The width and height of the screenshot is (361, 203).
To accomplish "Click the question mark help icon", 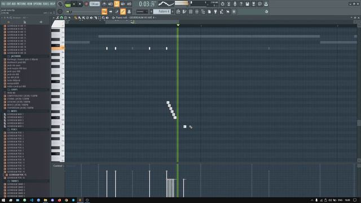I will click(x=241, y=4).
